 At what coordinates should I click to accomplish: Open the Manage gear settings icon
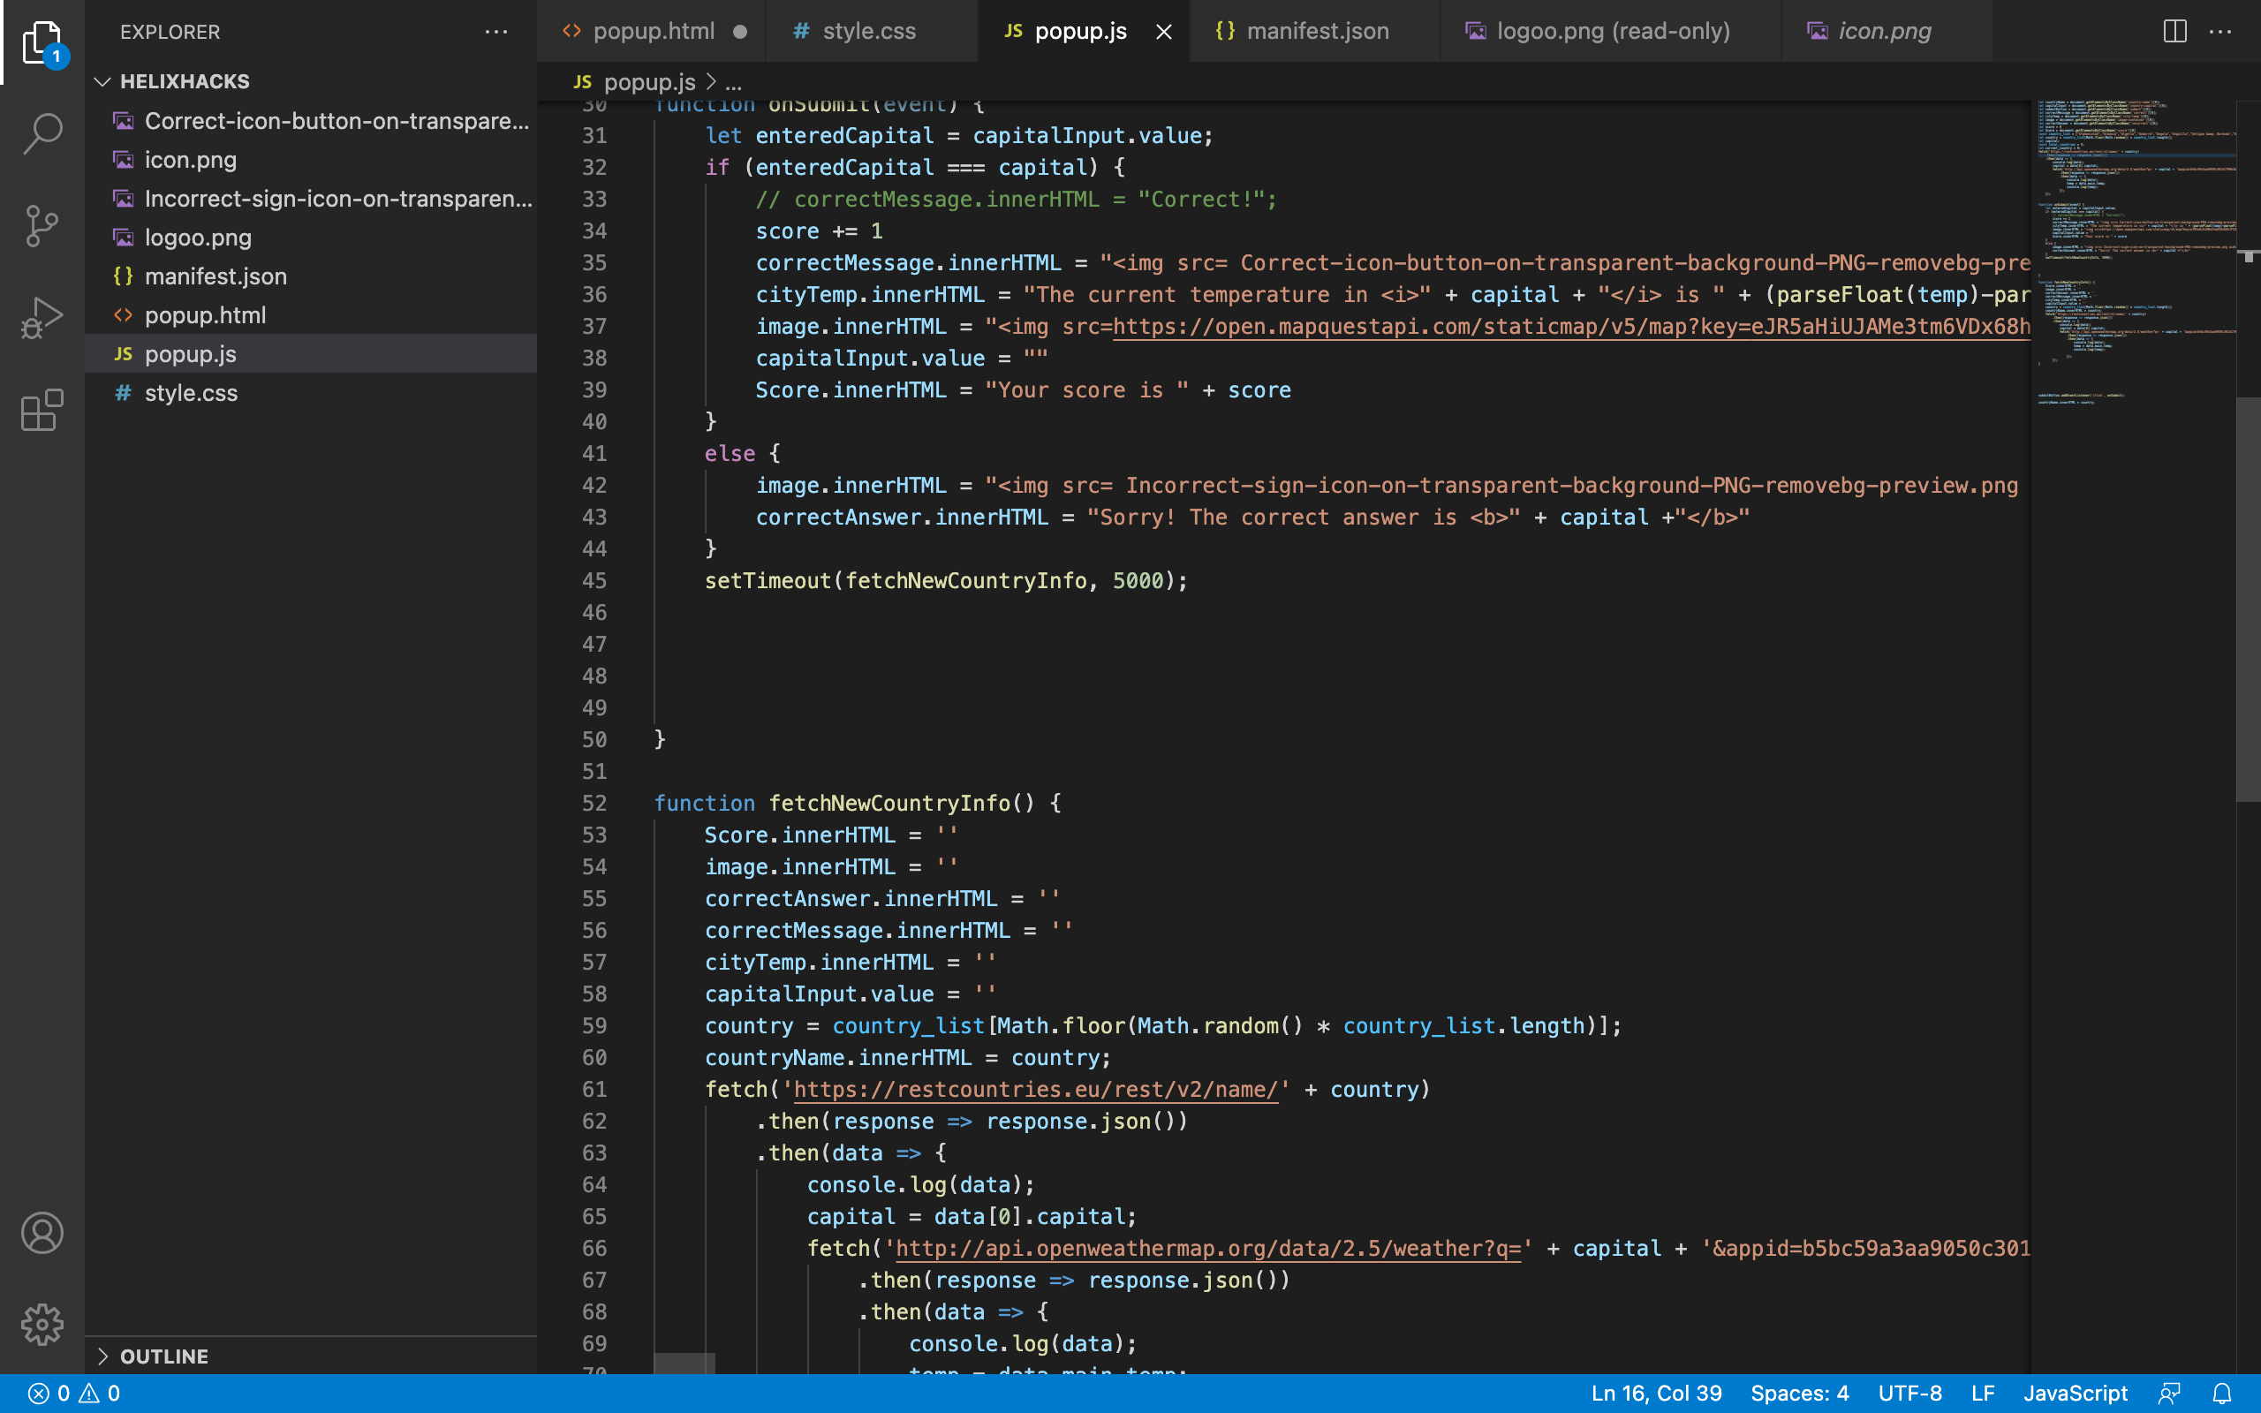(x=42, y=1324)
